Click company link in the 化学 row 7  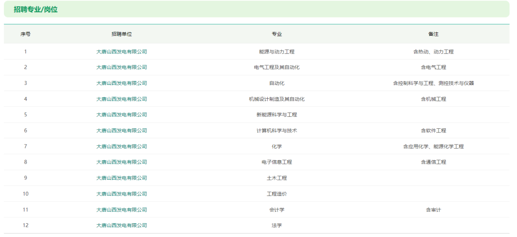click(122, 146)
